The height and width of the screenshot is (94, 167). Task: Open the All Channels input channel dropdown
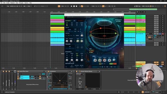click(150, 36)
